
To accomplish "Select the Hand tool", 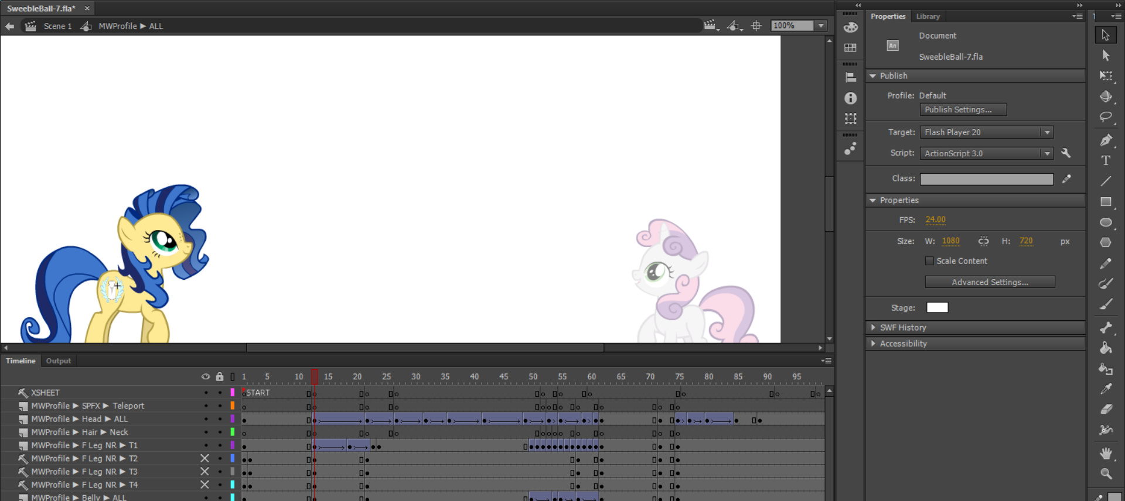I will (1106, 453).
